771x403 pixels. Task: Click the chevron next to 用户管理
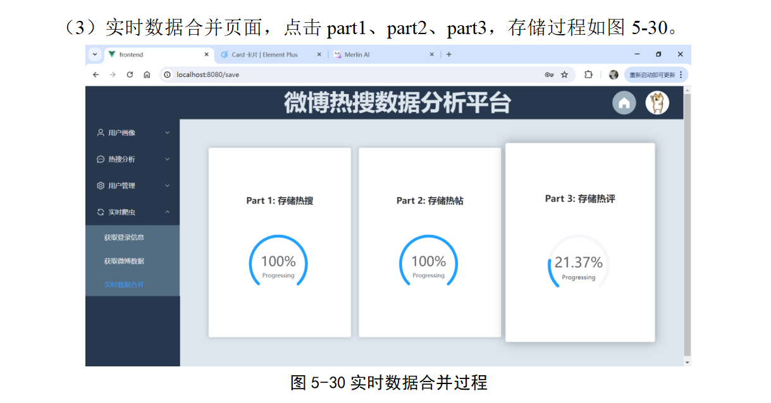coord(168,186)
